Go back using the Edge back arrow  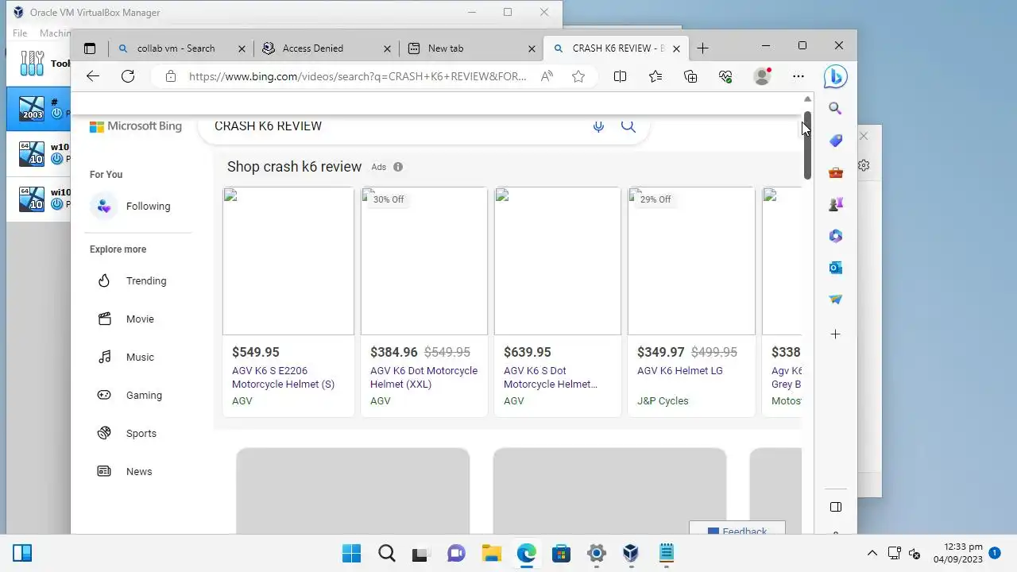[x=93, y=76]
